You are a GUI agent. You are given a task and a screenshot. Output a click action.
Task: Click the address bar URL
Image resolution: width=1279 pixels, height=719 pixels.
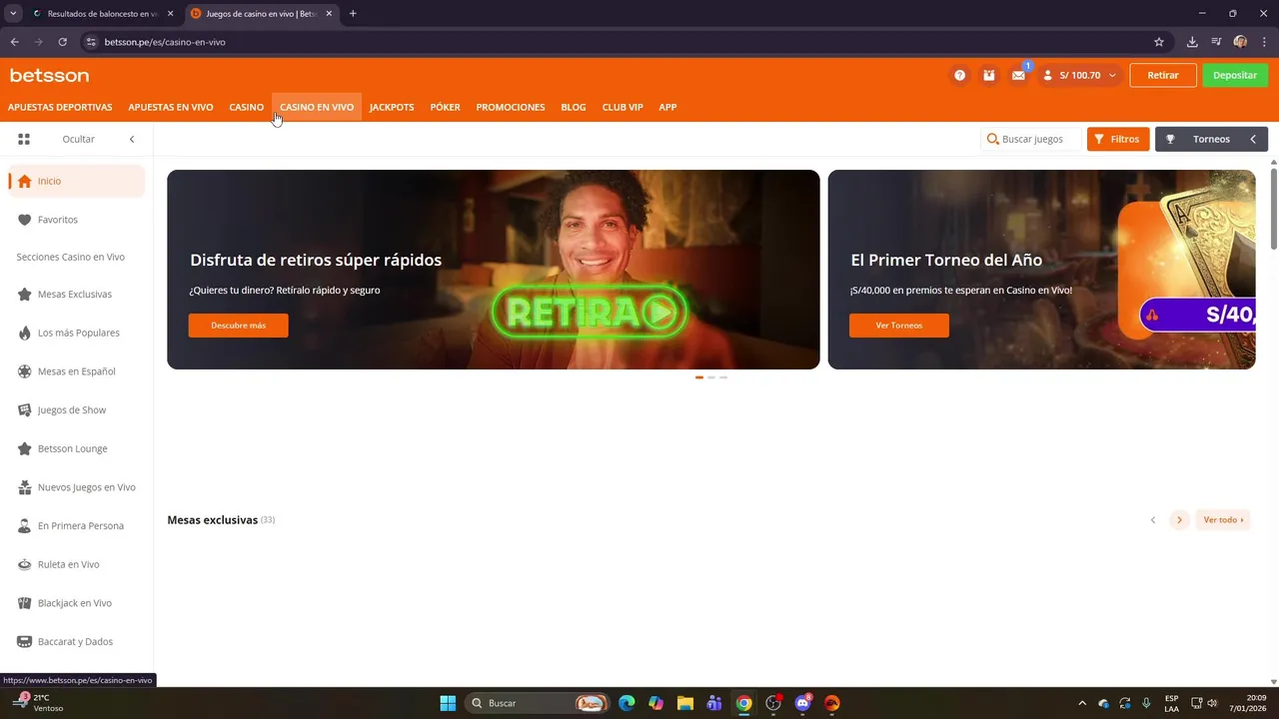[x=164, y=42]
